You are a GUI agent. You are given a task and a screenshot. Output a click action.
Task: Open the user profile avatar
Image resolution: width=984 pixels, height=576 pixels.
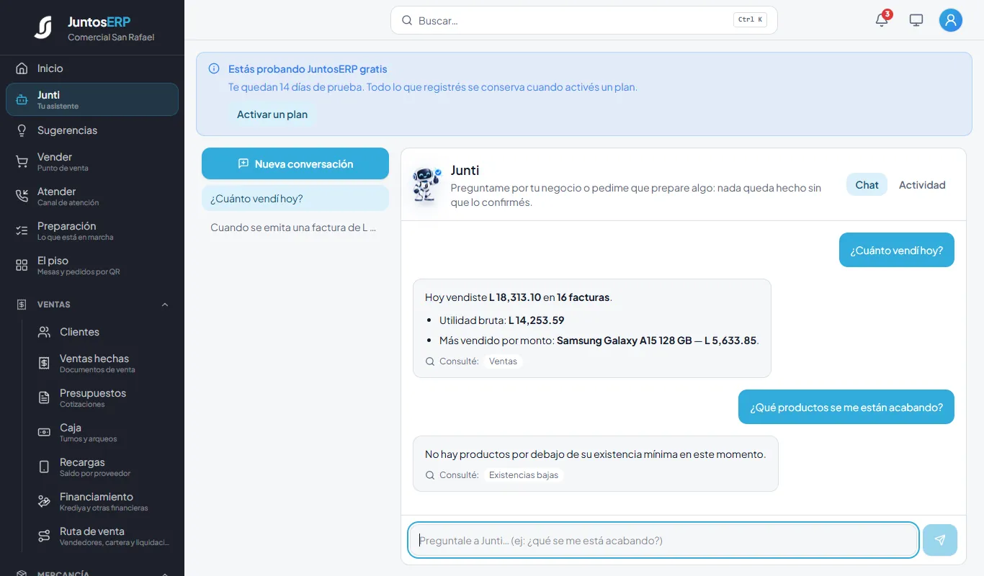pyautogui.click(x=951, y=20)
